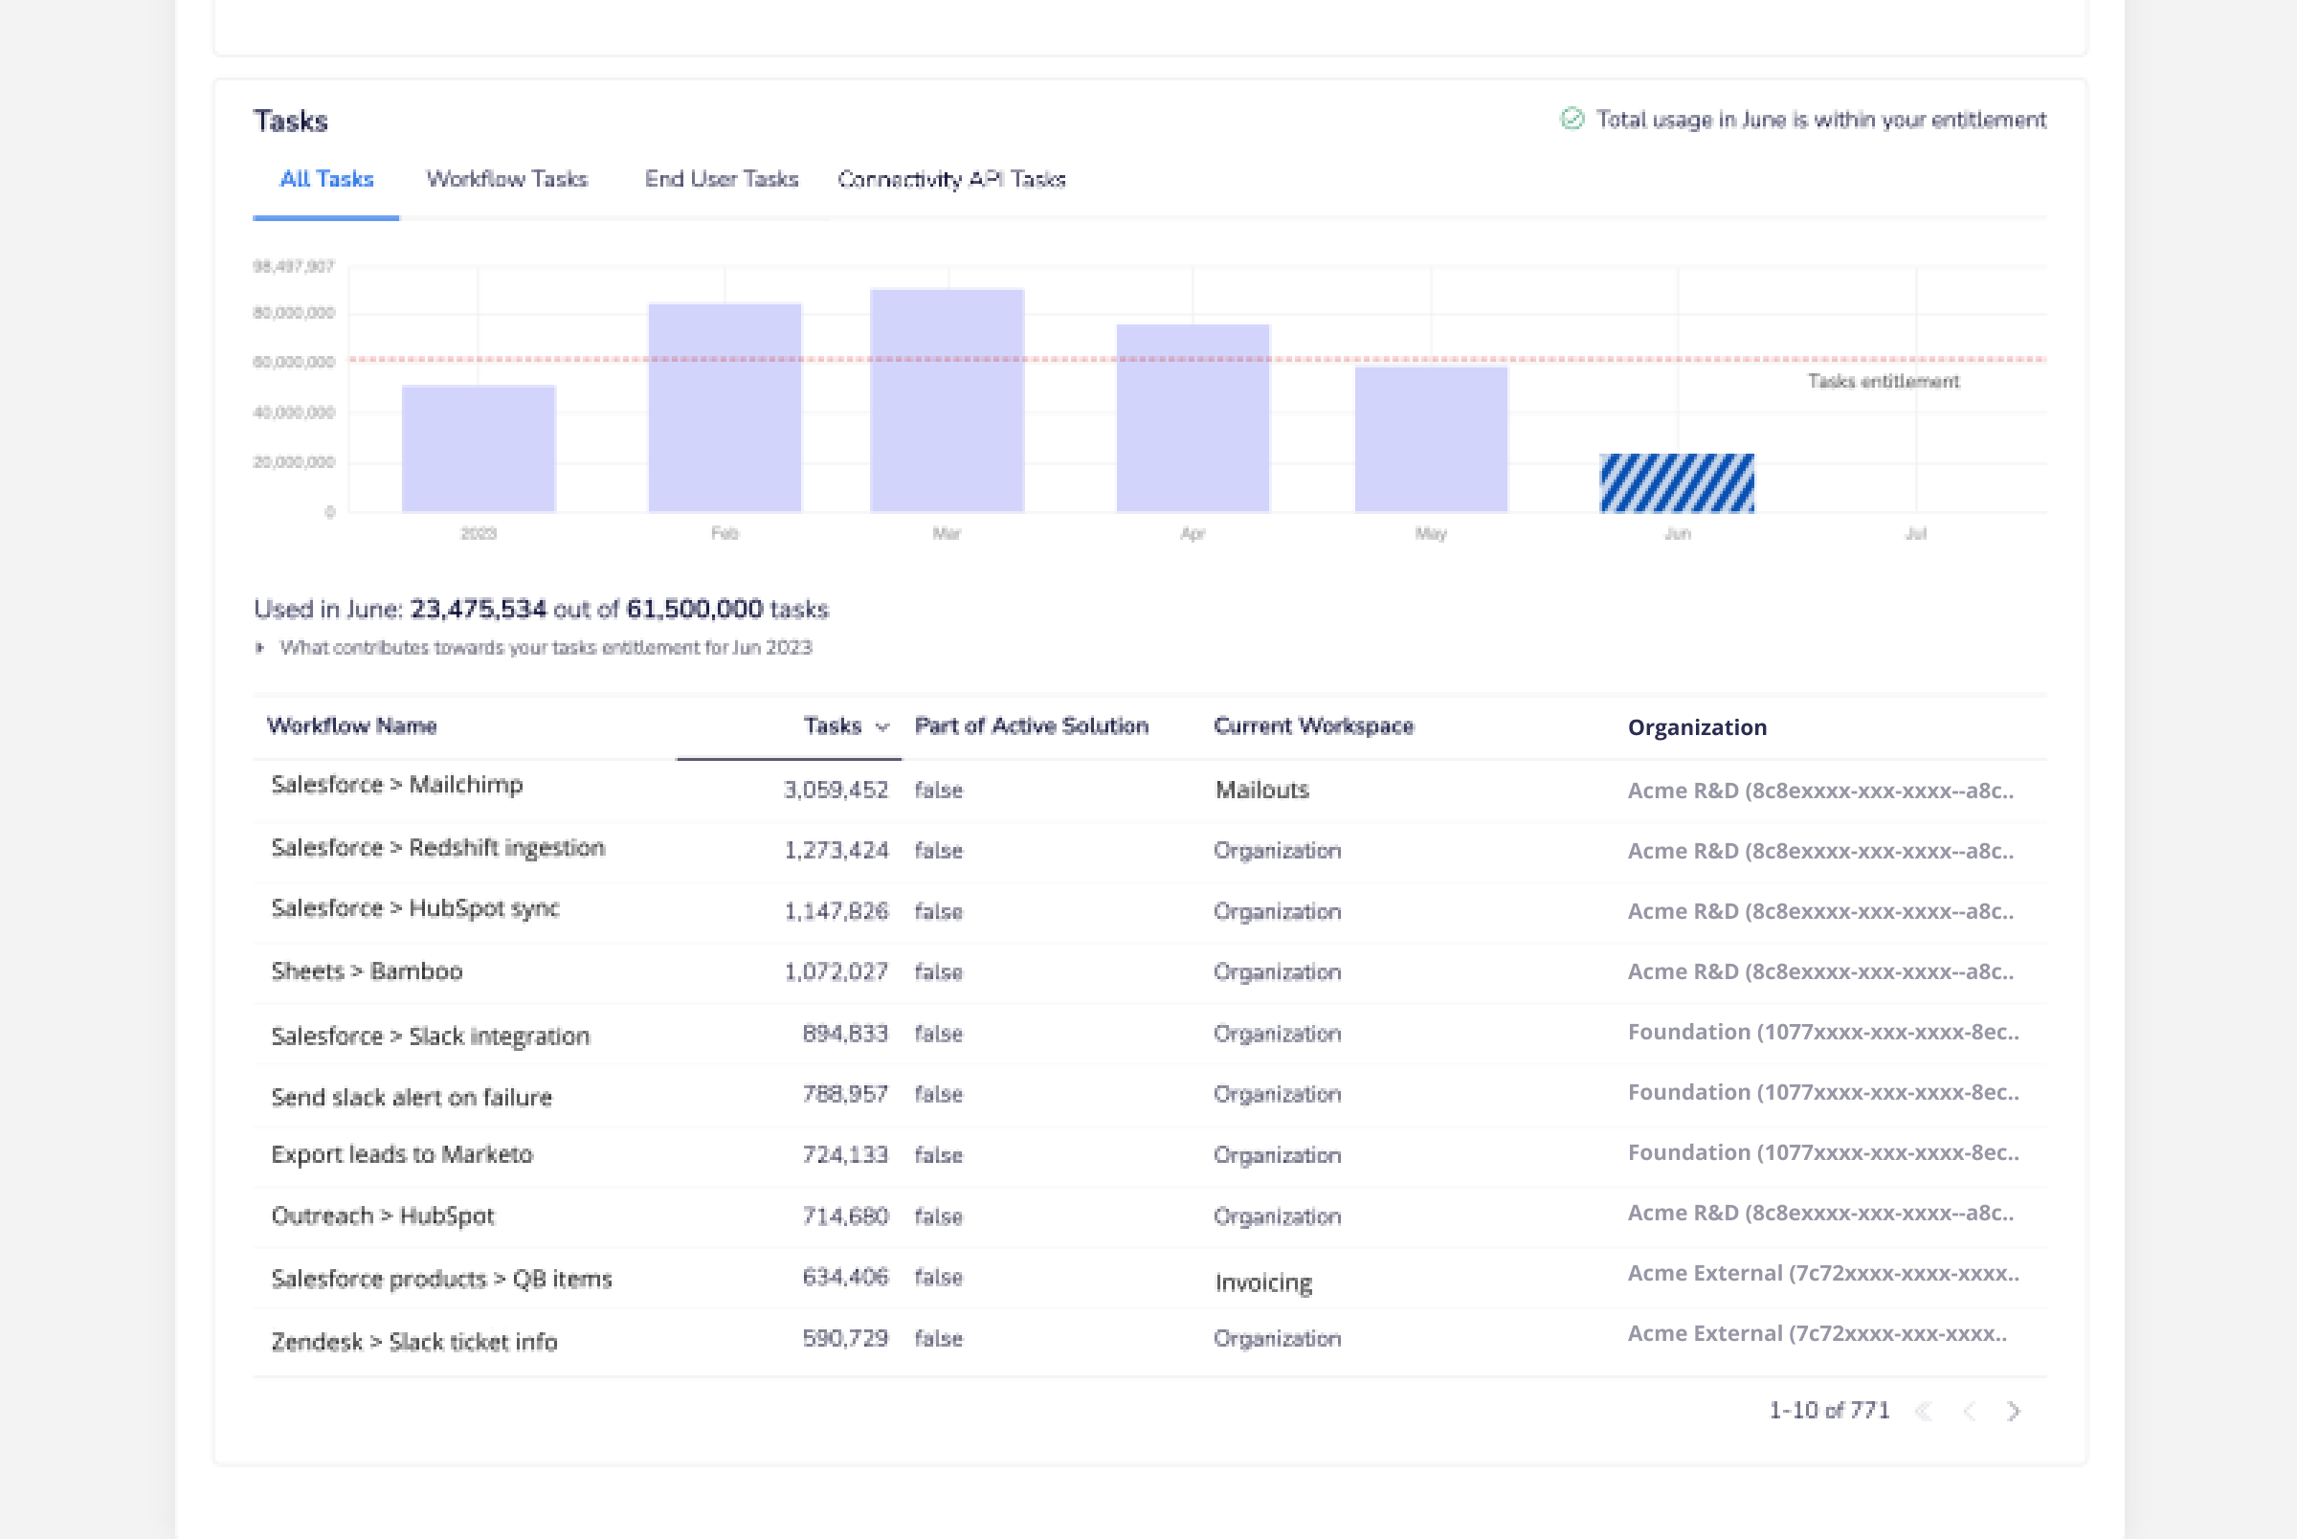Select Connectivity API Tasks tab
This screenshot has width=2297, height=1539.
tap(950, 179)
